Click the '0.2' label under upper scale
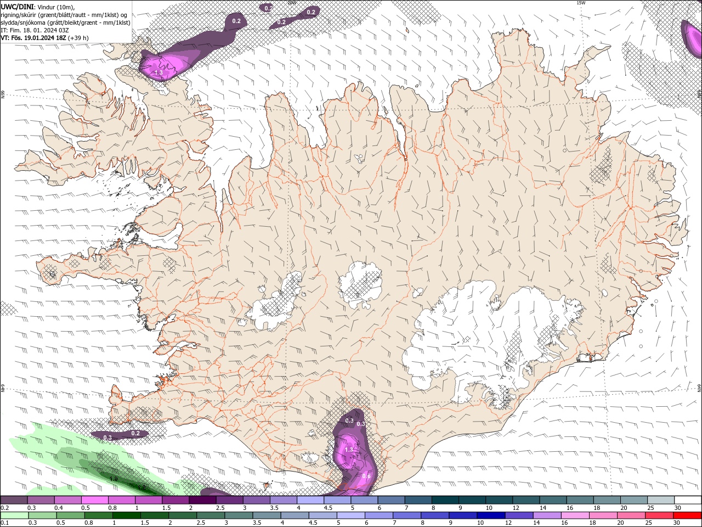702x527 pixels. coord(4,508)
